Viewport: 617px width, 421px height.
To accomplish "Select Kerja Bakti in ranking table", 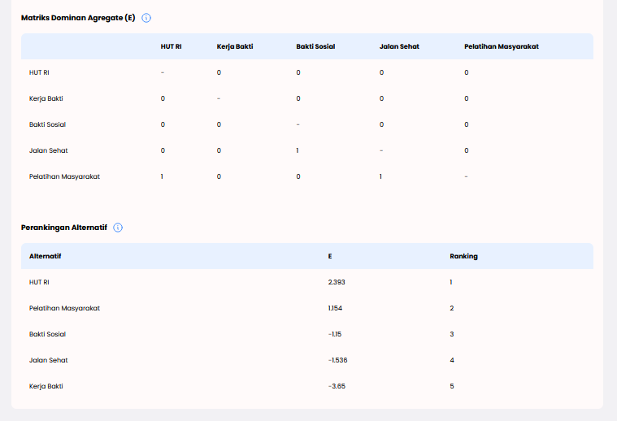I will pos(46,386).
